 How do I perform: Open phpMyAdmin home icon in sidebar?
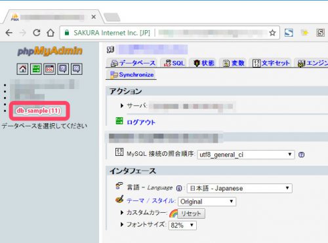[22, 69]
